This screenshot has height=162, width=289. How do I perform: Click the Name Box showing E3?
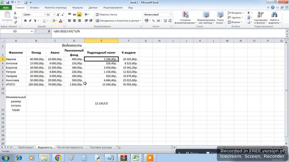click(15, 31)
